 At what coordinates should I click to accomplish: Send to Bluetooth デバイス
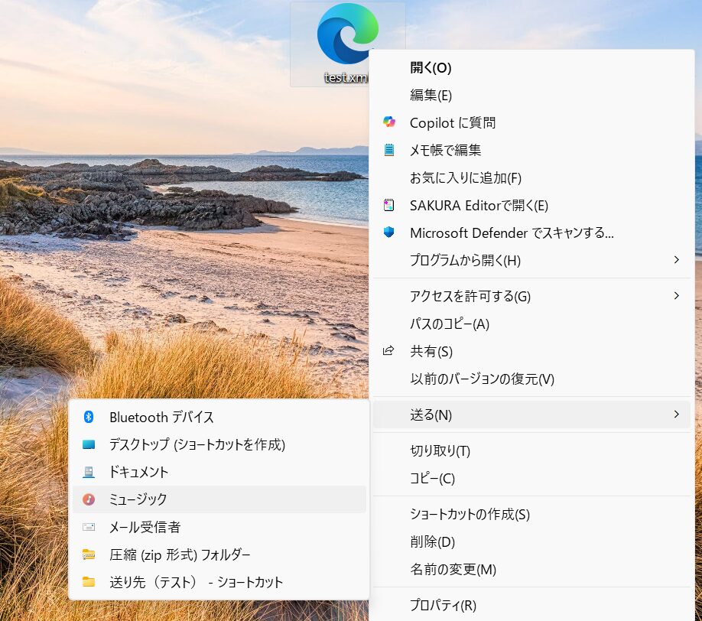coord(219,417)
